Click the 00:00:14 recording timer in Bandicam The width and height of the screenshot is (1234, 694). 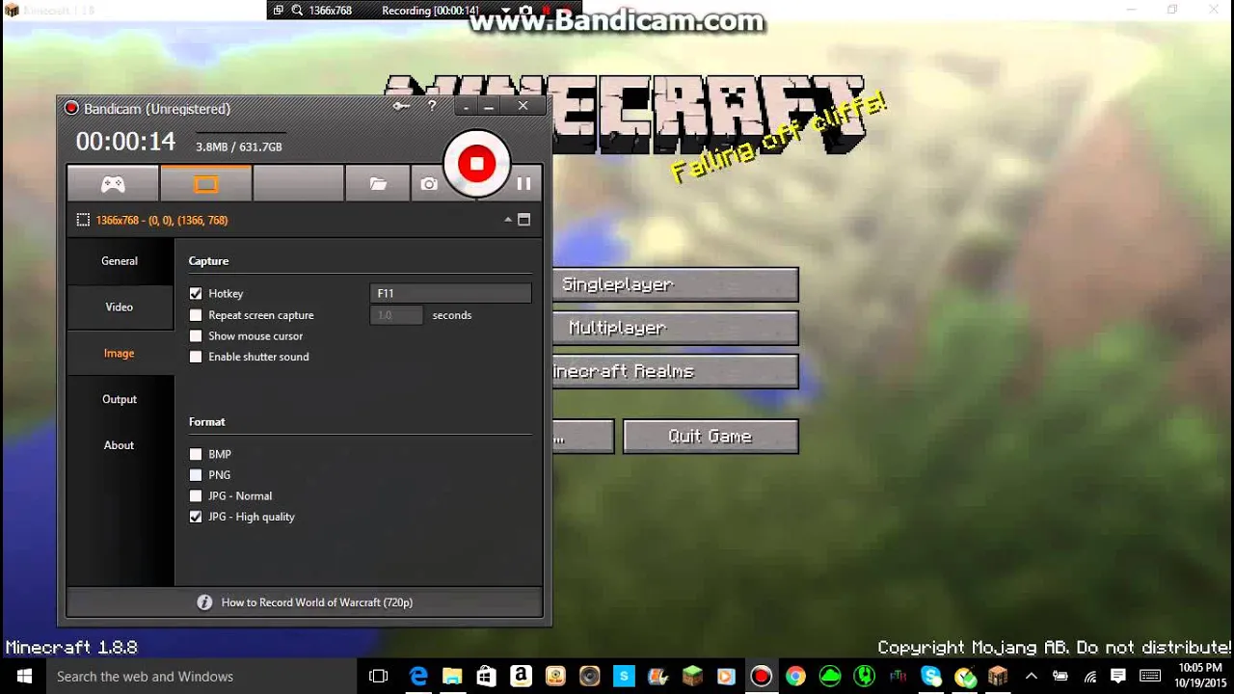coord(125,143)
